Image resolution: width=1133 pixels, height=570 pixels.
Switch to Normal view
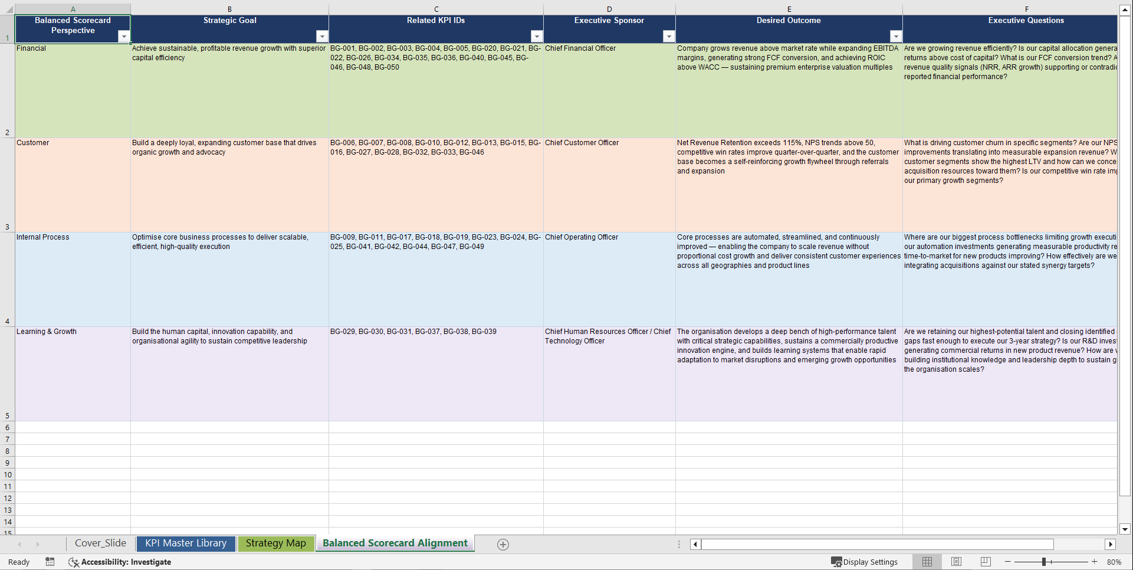tap(927, 562)
